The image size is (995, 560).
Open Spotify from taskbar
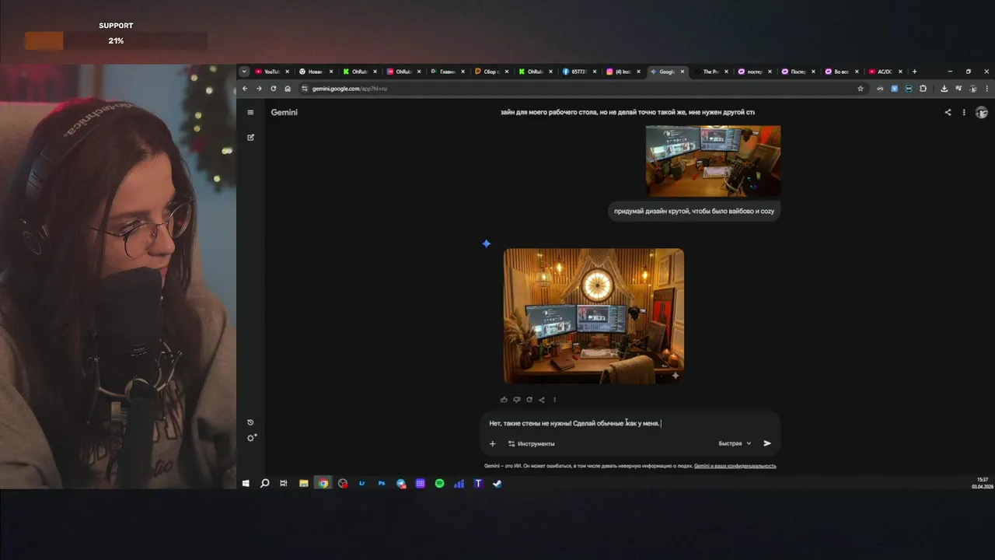pyautogui.click(x=439, y=483)
